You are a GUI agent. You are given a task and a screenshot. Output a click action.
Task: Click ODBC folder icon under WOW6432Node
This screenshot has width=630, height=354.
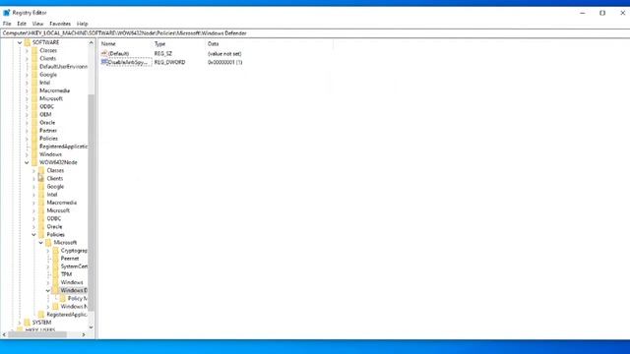click(41, 218)
